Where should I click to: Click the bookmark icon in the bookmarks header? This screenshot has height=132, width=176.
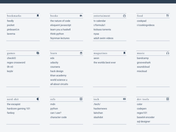pos(38,16)
